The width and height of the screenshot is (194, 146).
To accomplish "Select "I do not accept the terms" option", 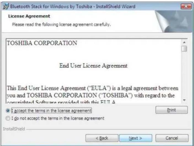I will coord(8,118).
